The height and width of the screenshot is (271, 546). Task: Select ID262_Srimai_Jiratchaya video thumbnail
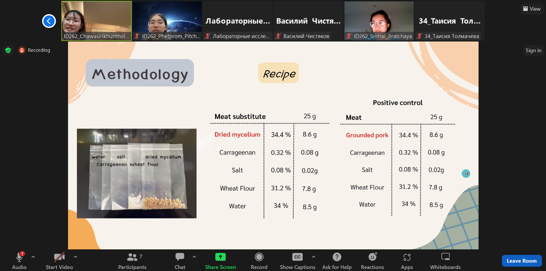point(379,21)
